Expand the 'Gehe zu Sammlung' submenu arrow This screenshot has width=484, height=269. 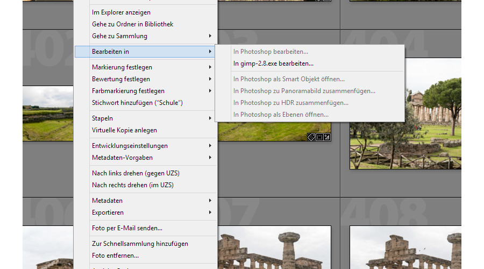[x=210, y=36]
